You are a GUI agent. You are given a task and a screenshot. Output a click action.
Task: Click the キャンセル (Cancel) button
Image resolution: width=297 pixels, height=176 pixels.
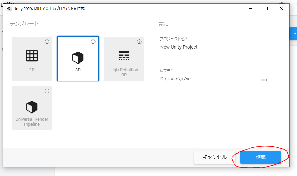(215, 157)
